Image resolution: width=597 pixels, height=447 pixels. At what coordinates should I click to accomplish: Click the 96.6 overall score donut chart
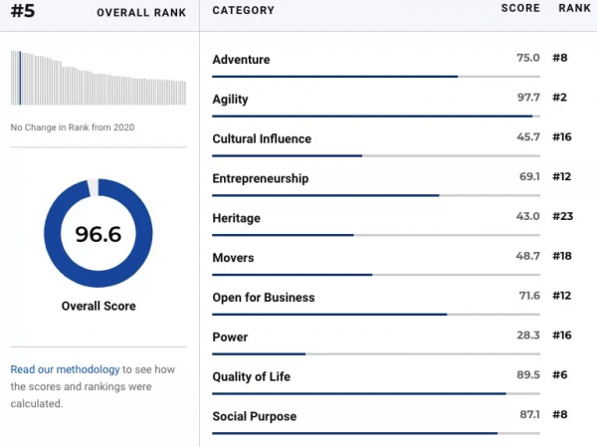99,234
